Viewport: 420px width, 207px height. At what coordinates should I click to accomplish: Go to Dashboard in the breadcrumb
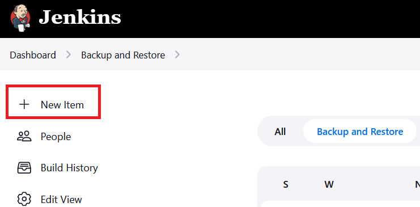pyautogui.click(x=33, y=55)
